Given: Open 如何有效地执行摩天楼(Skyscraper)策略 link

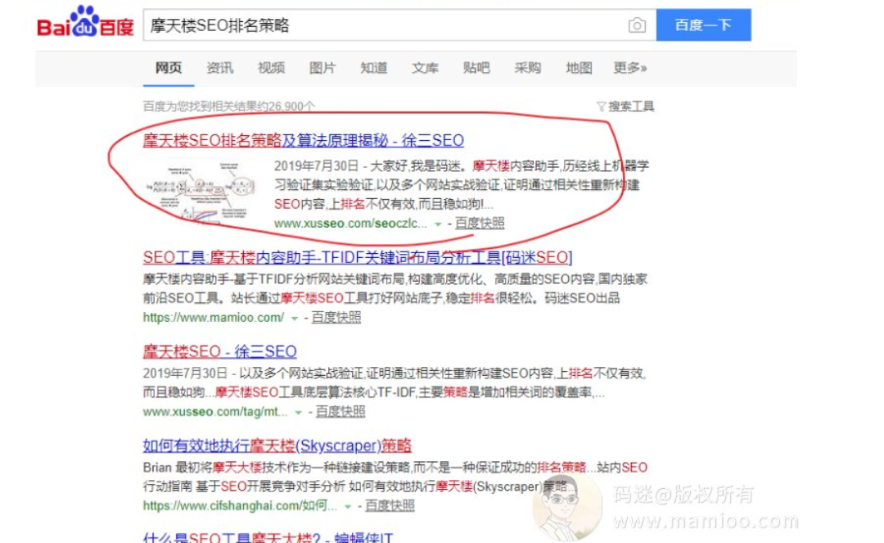Looking at the screenshot, I should point(277,446).
